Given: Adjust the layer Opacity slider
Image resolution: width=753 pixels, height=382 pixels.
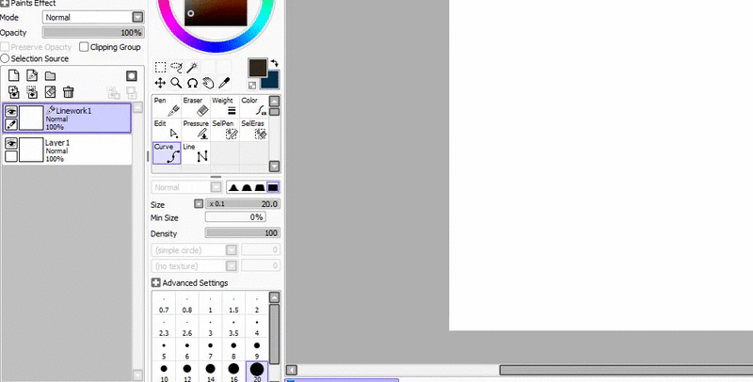Looking at the screenshot, I should click(93, 33).
